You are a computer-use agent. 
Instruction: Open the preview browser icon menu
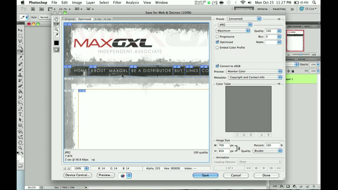click(125, 175)
